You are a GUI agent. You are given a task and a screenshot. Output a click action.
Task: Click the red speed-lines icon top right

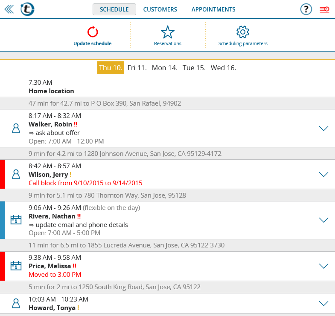324,9
